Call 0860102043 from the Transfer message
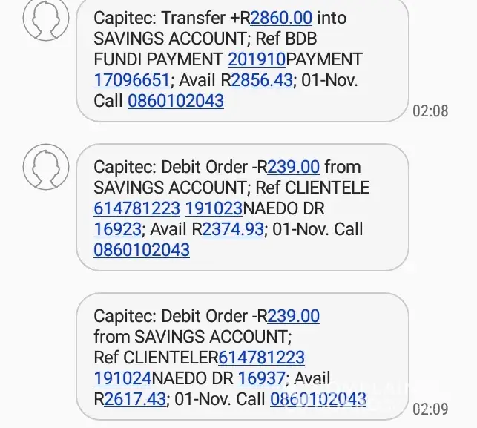 coord(176,100)
